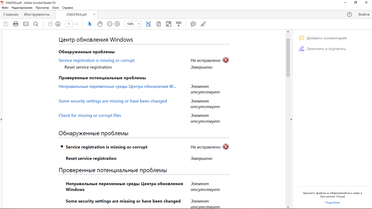Activate the hand pan tool
The image size is (372, 209).
pos(100,24)
